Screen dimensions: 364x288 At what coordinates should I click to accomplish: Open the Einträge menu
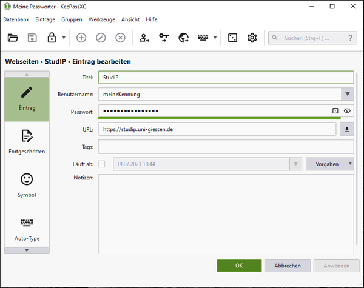45,19
